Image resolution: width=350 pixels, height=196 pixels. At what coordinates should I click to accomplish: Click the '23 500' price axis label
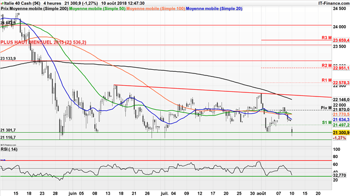(339, 46)
